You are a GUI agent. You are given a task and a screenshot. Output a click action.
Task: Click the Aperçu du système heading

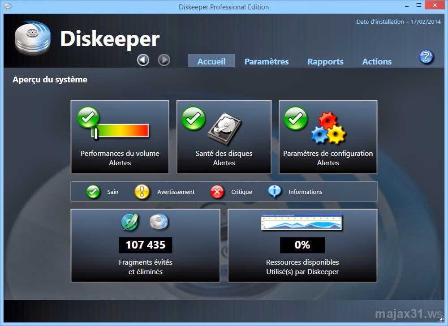[50, 79]
